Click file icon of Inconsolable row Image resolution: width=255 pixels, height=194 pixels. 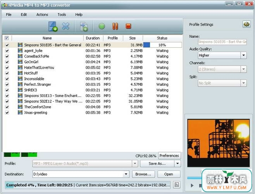(20, 79)
